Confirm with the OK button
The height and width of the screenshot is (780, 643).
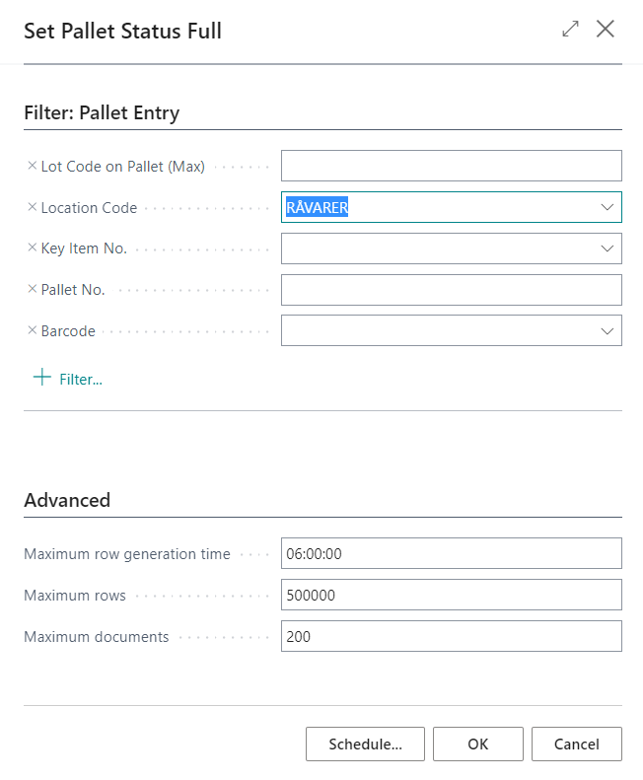point(477,745)
